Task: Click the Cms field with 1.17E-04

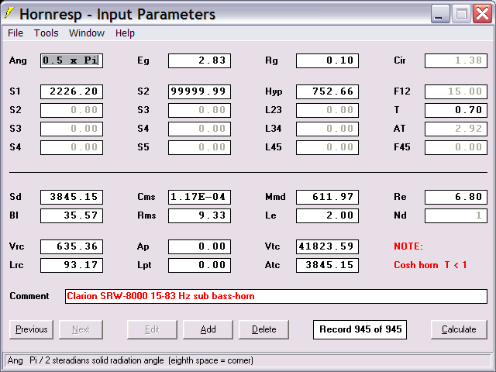Action: click(200, 197)
